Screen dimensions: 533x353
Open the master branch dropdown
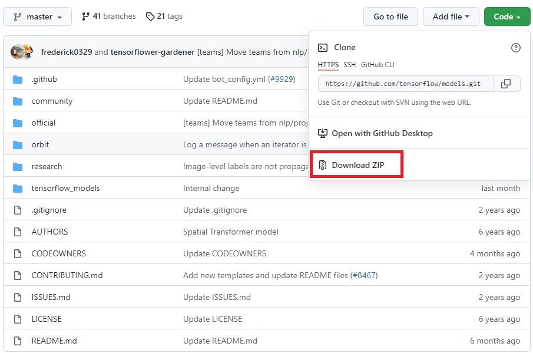click(x=37, y=17)
